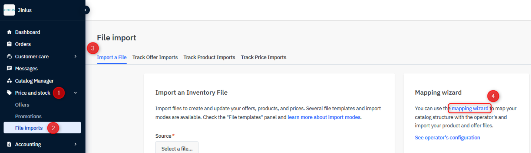Open See operator's configuration link
531x153 pixels.
click(x=447, y=138)
